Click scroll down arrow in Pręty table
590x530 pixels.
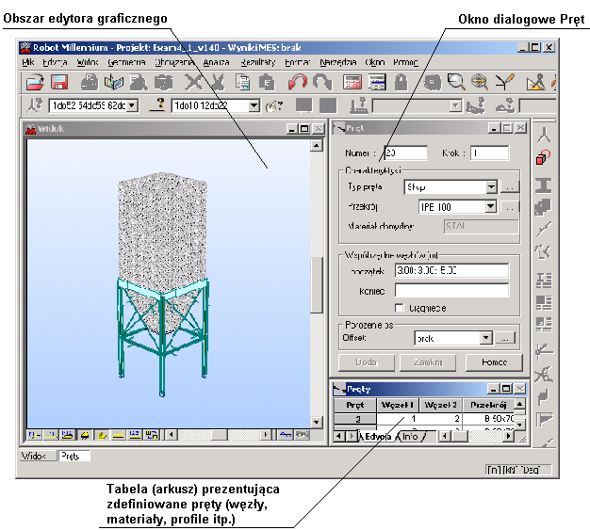tap(519, 425)
